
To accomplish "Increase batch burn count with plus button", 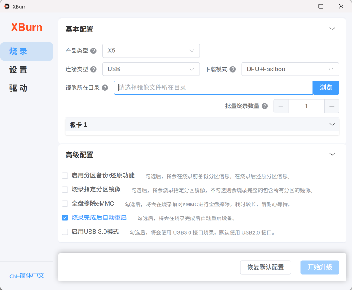I will (332, 106).
